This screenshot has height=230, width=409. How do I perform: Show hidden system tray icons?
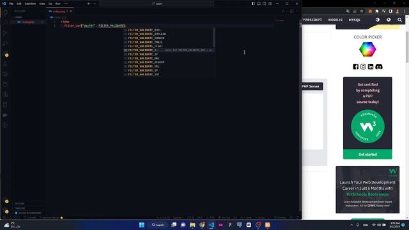point(351,225)
